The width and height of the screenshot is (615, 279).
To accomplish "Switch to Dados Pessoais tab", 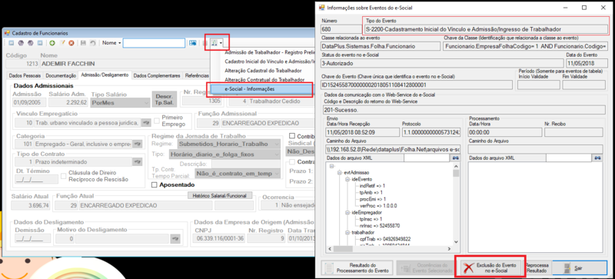I will 25,76.
